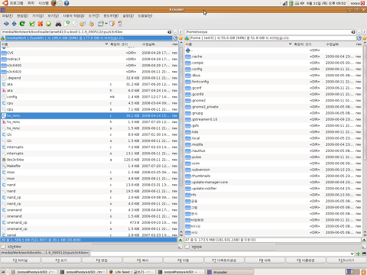
Task: Click the F7 디렉토리생성 button
Action: [224, 260]
